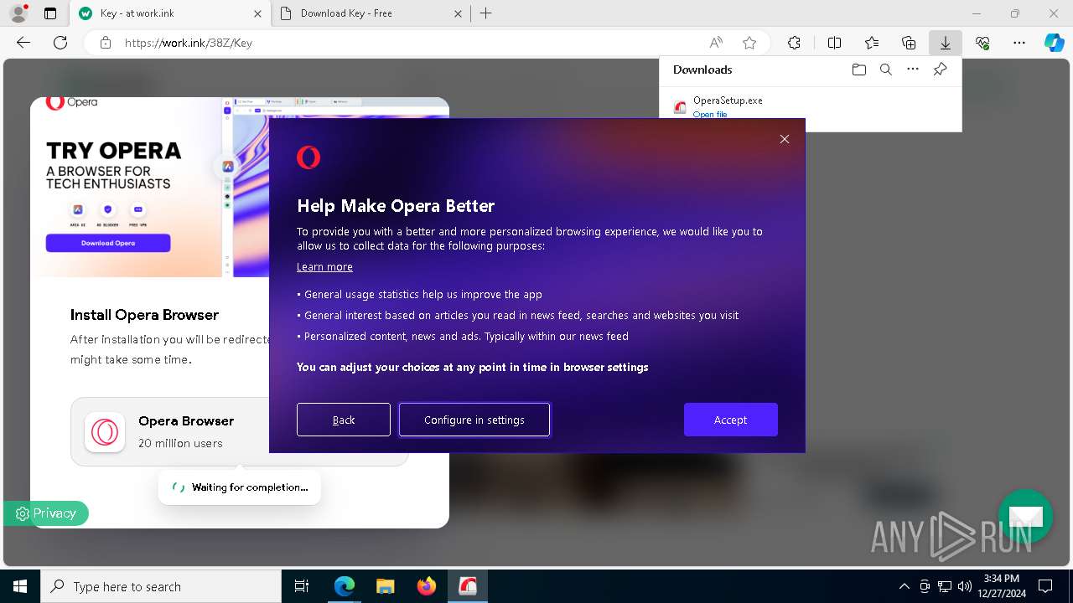Viewport: 1073px width, 603px height.
Task: Close the Download Key - Free tab
Action: tap(458, 13)
